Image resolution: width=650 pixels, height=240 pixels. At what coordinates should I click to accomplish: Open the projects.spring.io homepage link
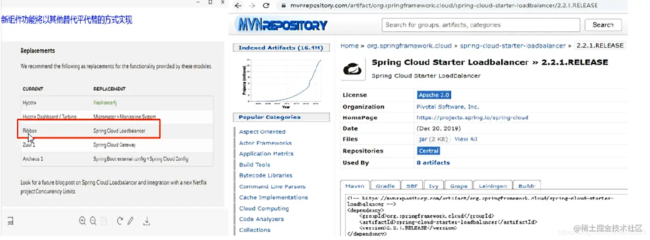472,117
